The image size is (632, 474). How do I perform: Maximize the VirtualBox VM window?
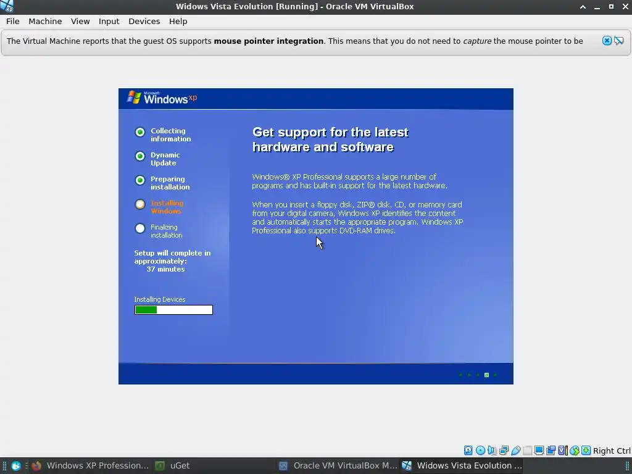coord(611,7)
